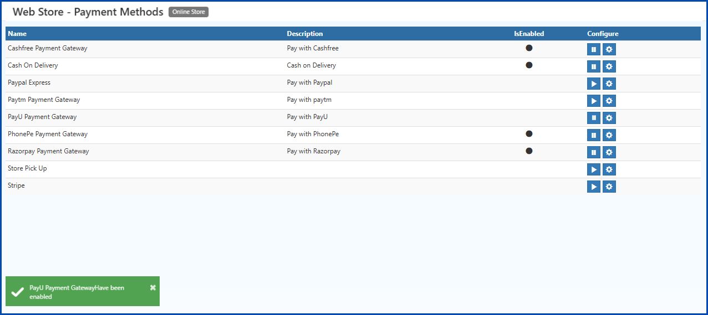Enable Store Pick Up with play icon

(593, 169)
